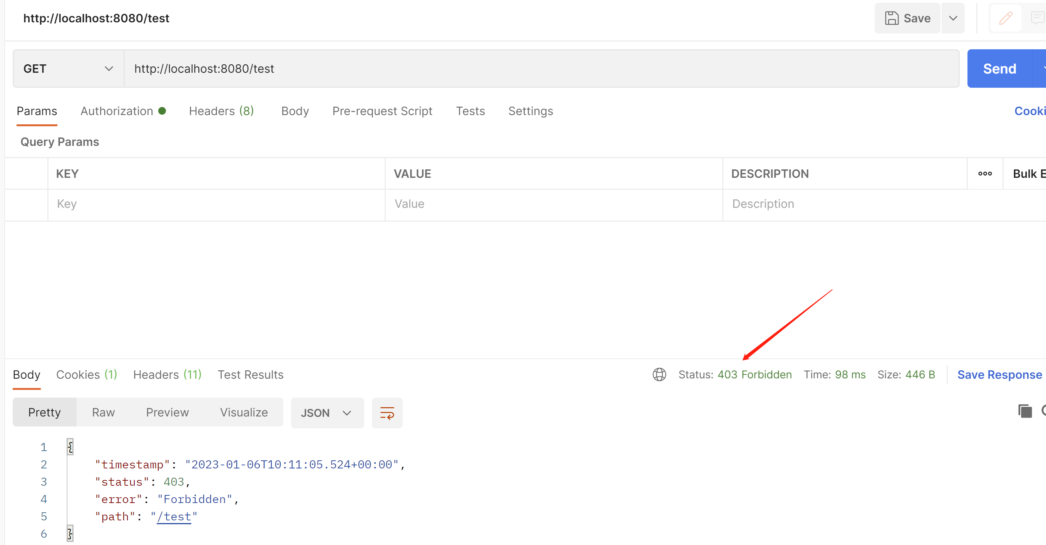Select the Visualize response view

tap(244, 412)
